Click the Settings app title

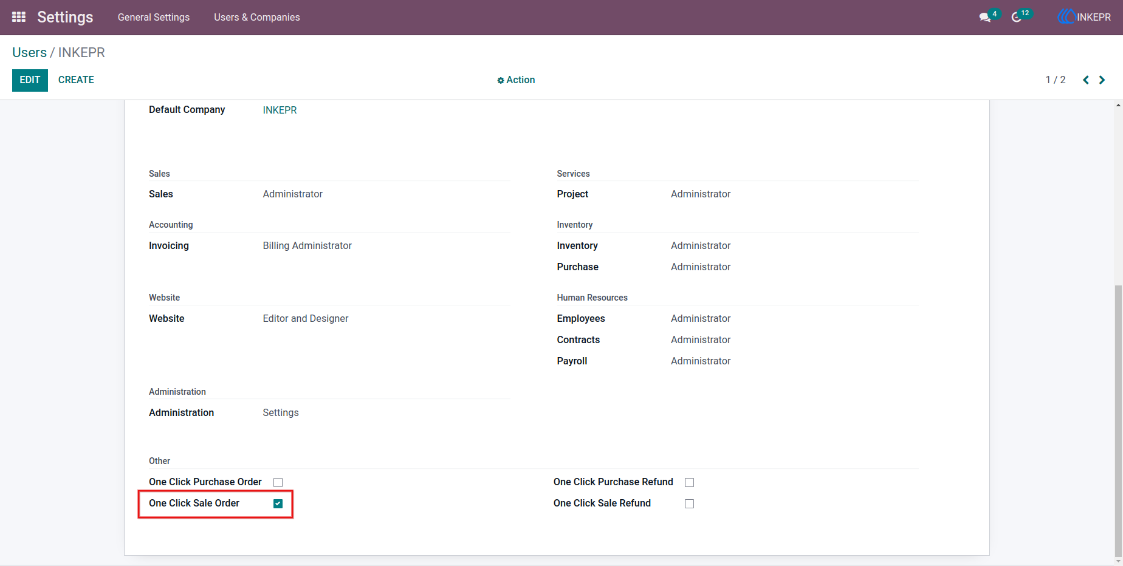click(65, 17)
